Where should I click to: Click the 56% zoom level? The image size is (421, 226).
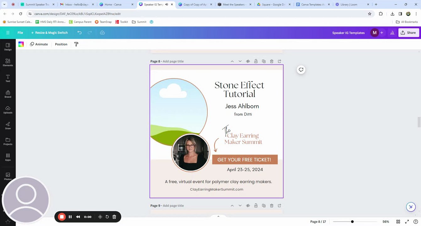(x=386, y=222)
